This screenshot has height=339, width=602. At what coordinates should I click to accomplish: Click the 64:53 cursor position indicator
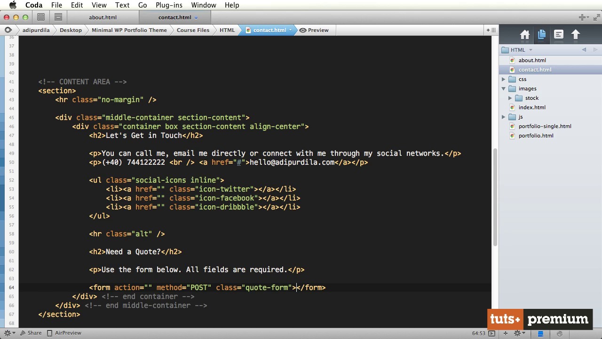(478, 333)
